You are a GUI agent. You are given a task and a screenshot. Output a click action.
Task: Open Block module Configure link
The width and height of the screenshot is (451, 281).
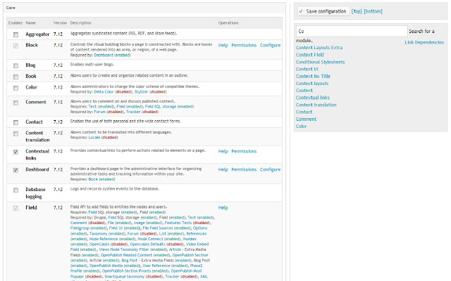tap(270, 45)
